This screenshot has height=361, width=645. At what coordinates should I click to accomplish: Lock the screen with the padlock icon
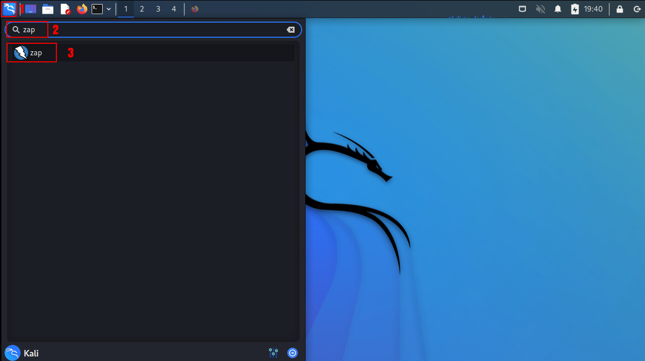point(620,9)
